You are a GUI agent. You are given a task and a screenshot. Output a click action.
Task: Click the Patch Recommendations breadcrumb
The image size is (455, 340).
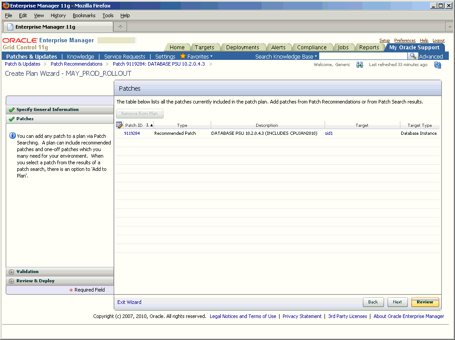pos(76,64)
